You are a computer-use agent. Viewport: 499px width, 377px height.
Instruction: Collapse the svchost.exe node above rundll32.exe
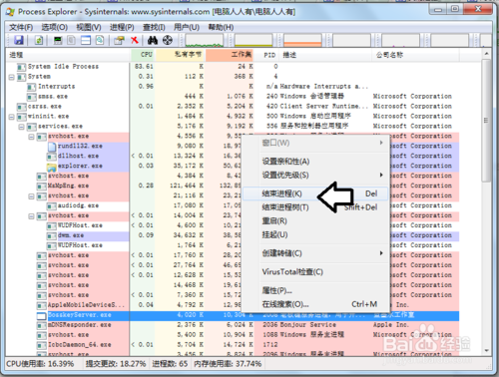32,137
